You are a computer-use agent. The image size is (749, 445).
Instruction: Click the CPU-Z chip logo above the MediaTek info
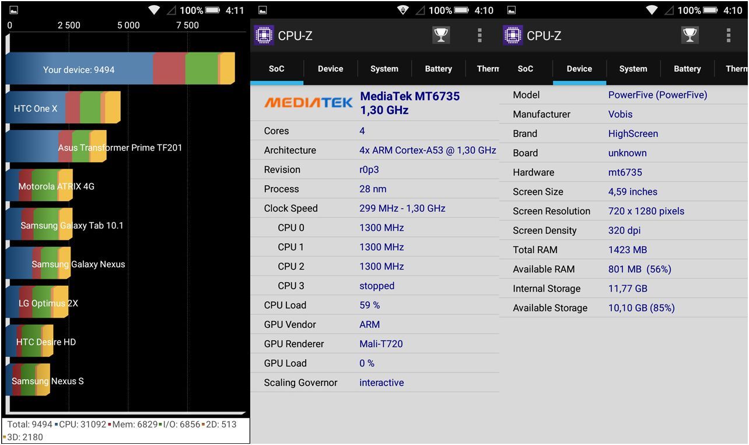tap(264, 36)
